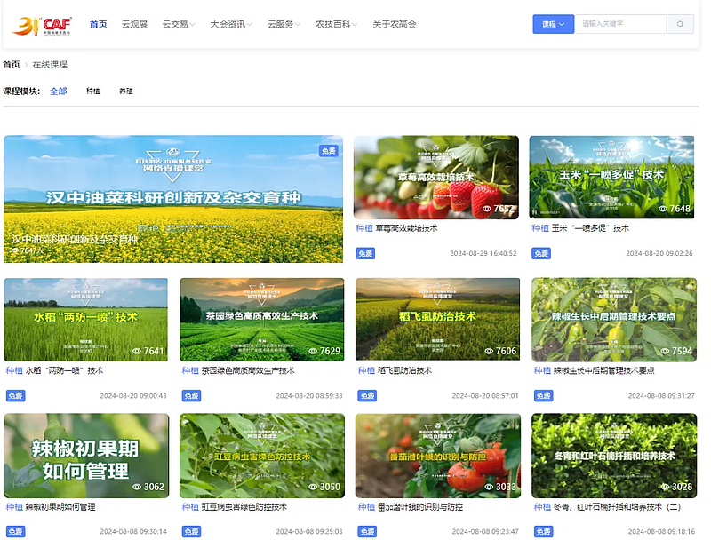The height and width of the screenshot is (540, 711).
Task: Click the 免费 badge on 汉中油菜 banner
Action: (x=330, y=151)
